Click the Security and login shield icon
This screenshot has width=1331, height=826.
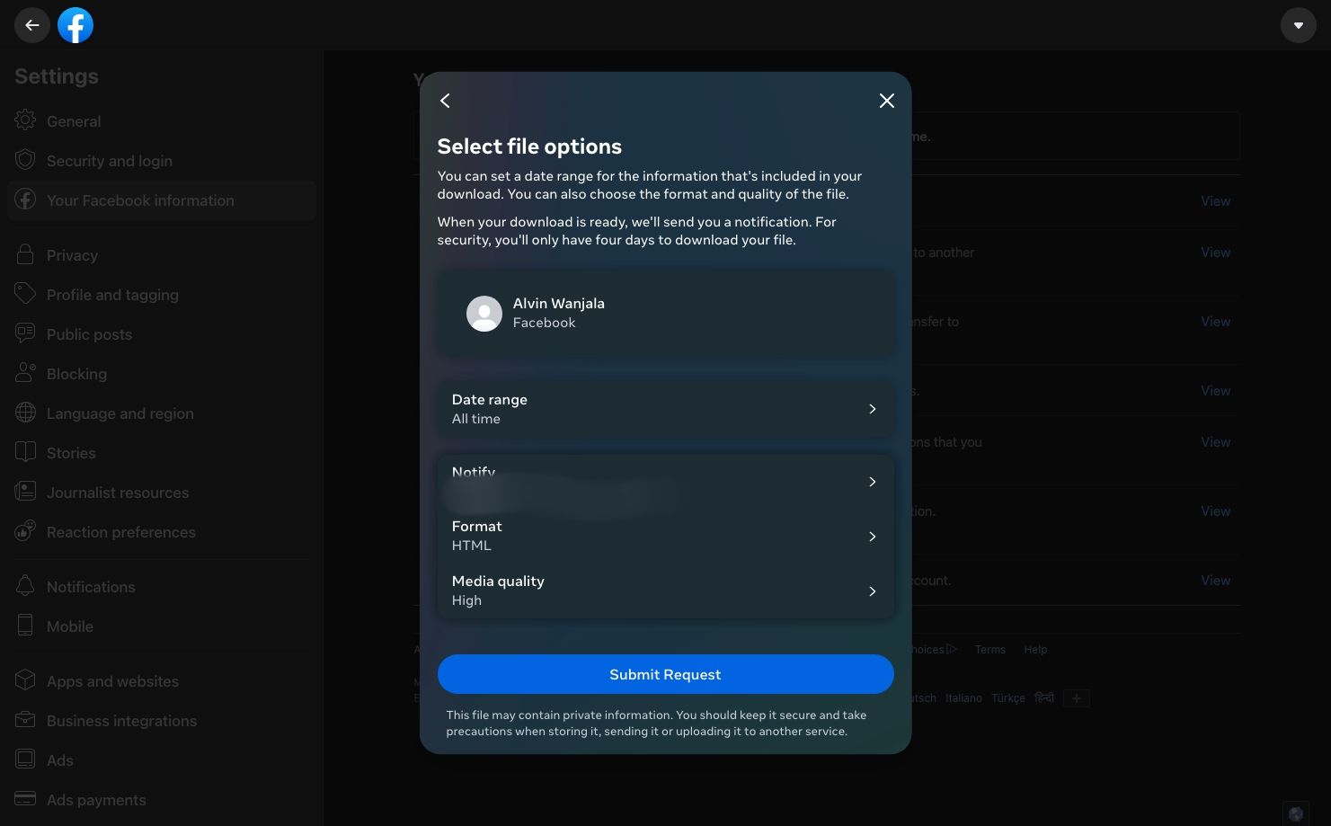pos(25,160)
